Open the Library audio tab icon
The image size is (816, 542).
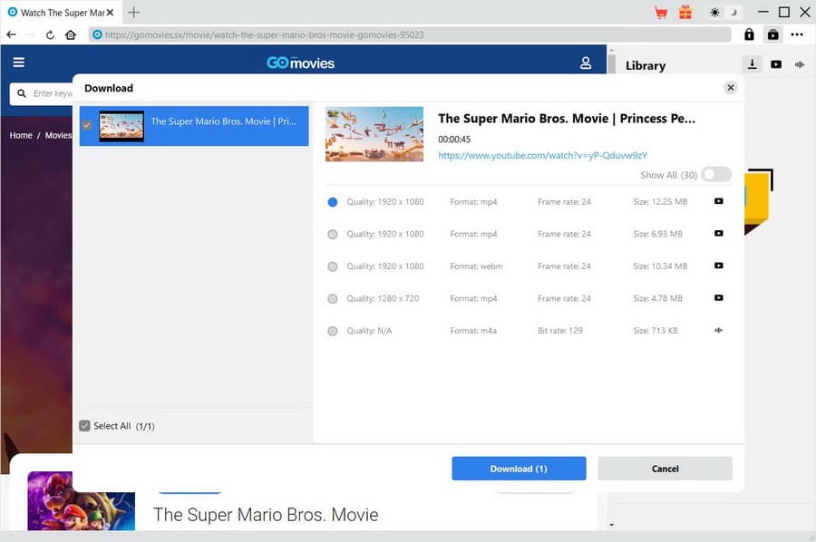pyautogui.click(x=800, y=64)
